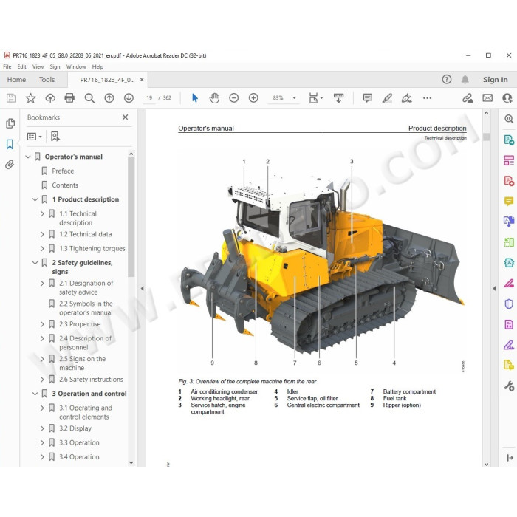
Task: Close the Bookmarks panel
Action: pyautogui.click(x=125, y=117)
